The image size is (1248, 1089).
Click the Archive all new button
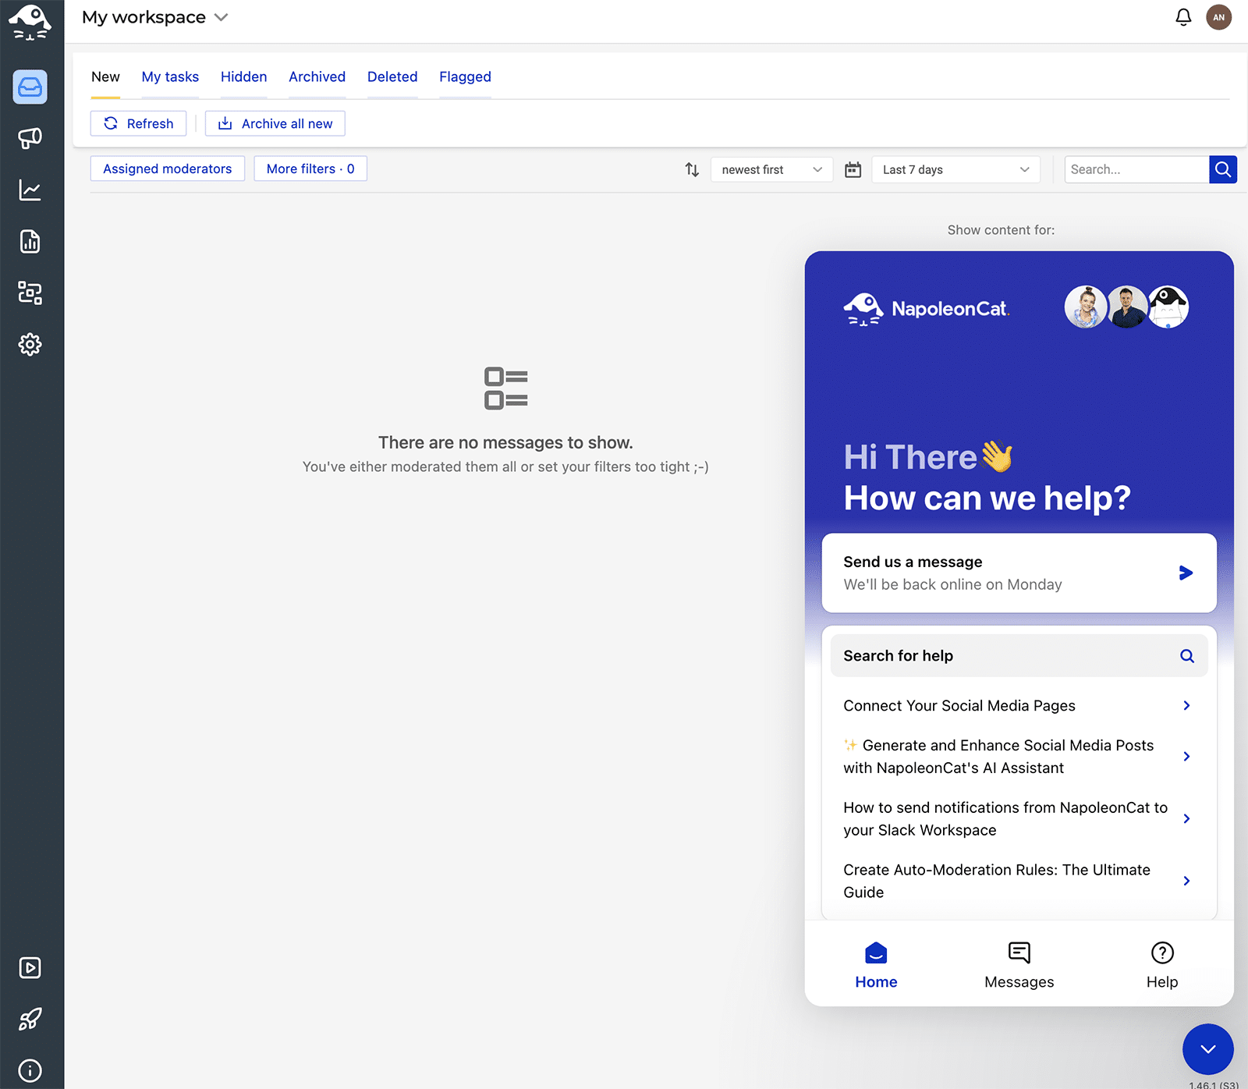pyautogui.click(x=275, y=123)
